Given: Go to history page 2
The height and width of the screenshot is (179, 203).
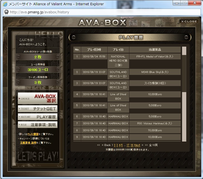Looking at the screenshot, I should pos(115,145).
